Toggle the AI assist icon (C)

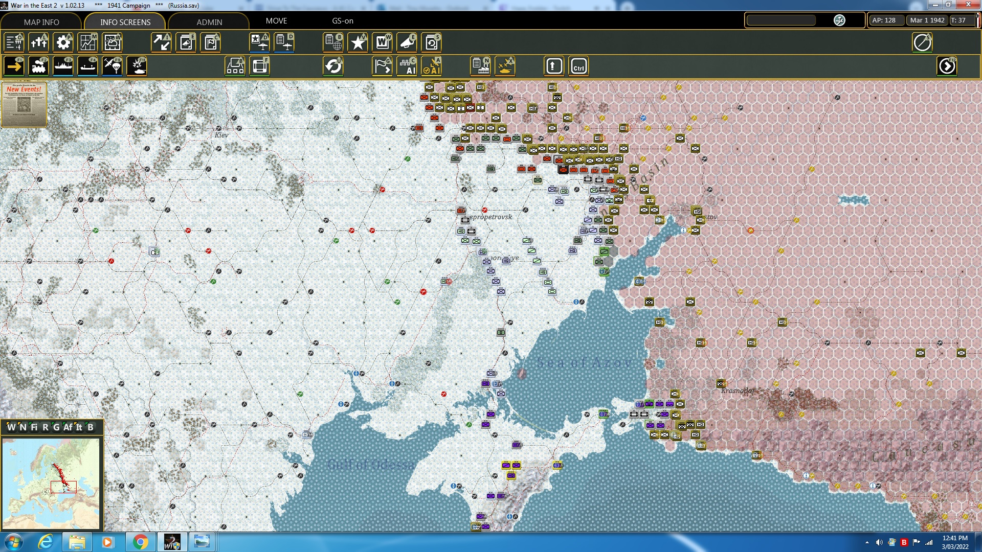pos(407,66)
